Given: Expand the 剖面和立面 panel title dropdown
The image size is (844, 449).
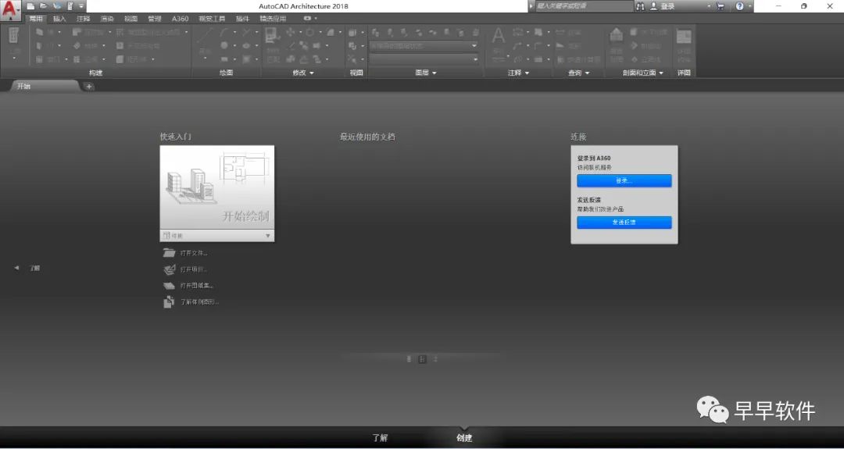Looking at the screenshot, I should point(642,73).
